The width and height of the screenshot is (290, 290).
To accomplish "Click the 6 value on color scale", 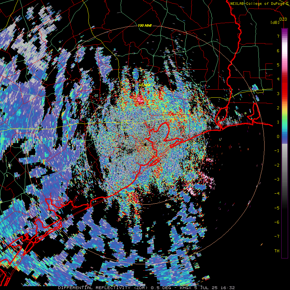I will [278, 51].
